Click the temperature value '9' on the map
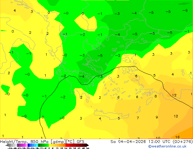 (157, 117)
